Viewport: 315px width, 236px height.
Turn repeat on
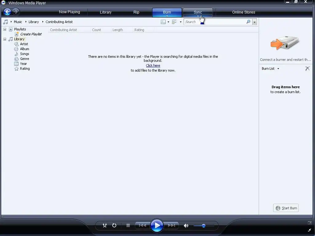(114, 225)
